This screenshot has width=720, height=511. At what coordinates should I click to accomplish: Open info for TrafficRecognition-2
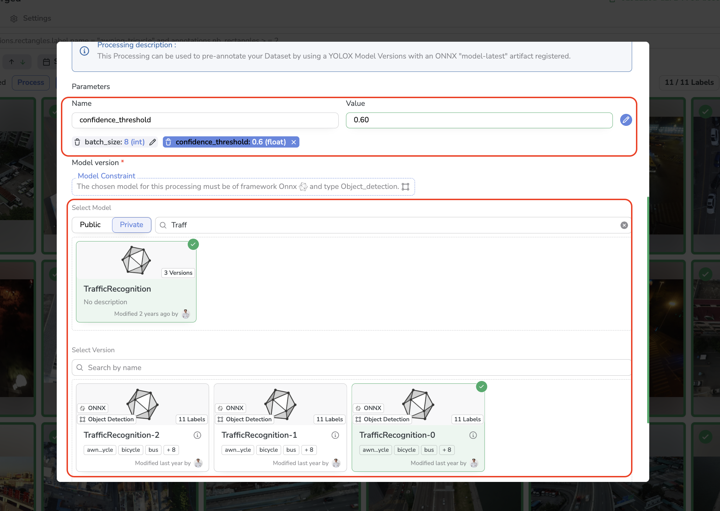[198, 435]
